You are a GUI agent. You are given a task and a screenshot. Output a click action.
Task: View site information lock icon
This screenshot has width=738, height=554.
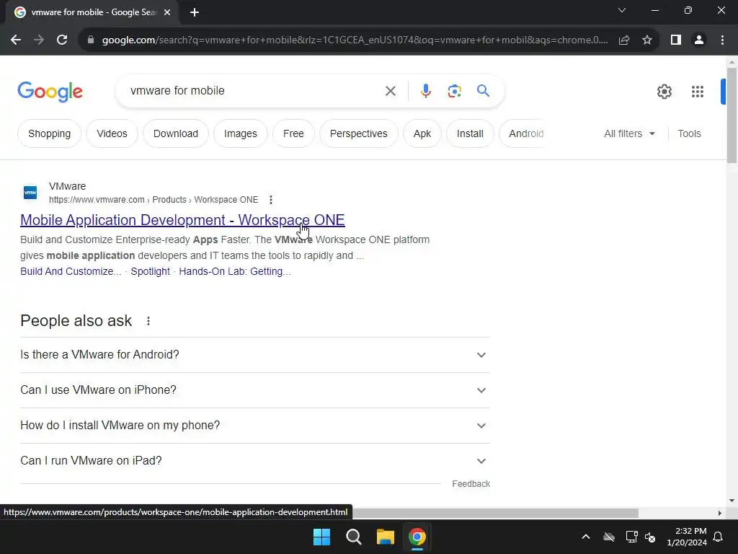tap(91, 40)
